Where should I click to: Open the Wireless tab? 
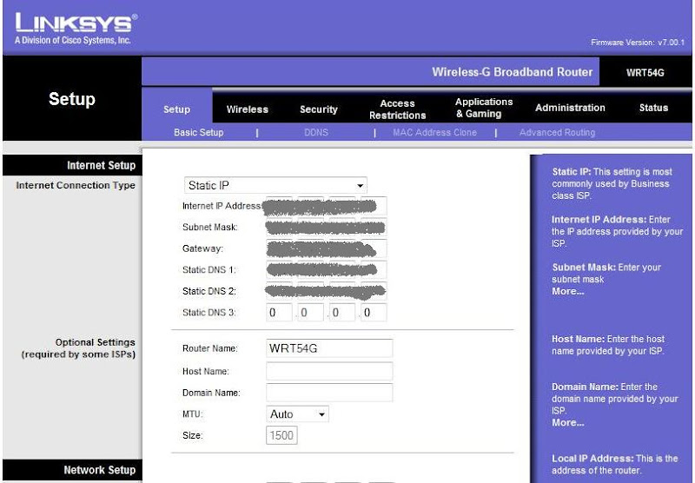point(247,109)
